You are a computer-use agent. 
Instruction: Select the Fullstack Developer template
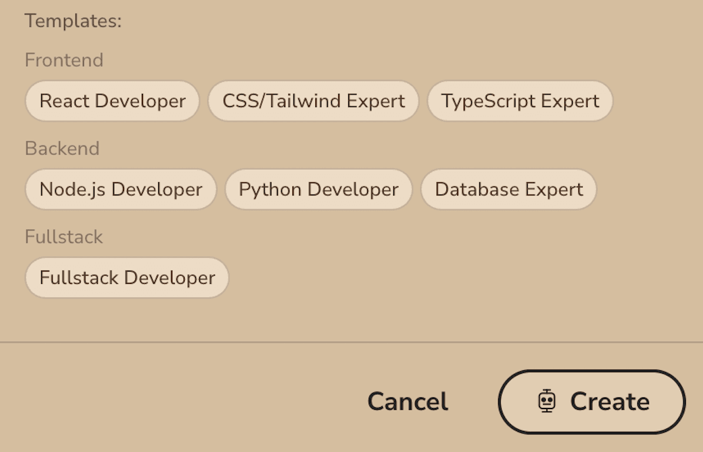(127, 277)
